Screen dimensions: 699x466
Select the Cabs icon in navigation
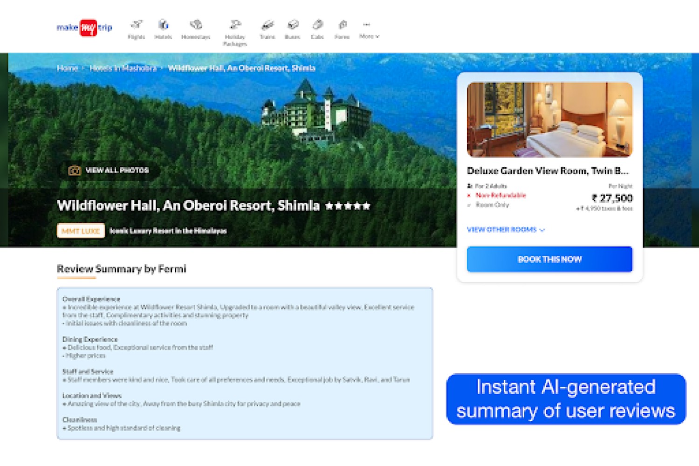pos(317,24)
